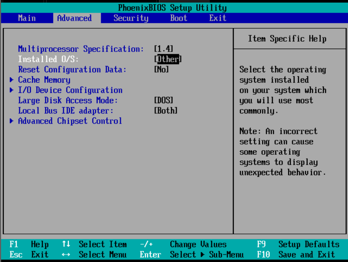The width and height of the screenshot is (348, 262).
Task: Open the Cache Memory sub-menu
Action: click(x=44, y=80)
